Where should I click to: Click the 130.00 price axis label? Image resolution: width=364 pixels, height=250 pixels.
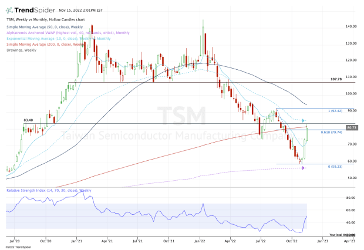(351, 43)
